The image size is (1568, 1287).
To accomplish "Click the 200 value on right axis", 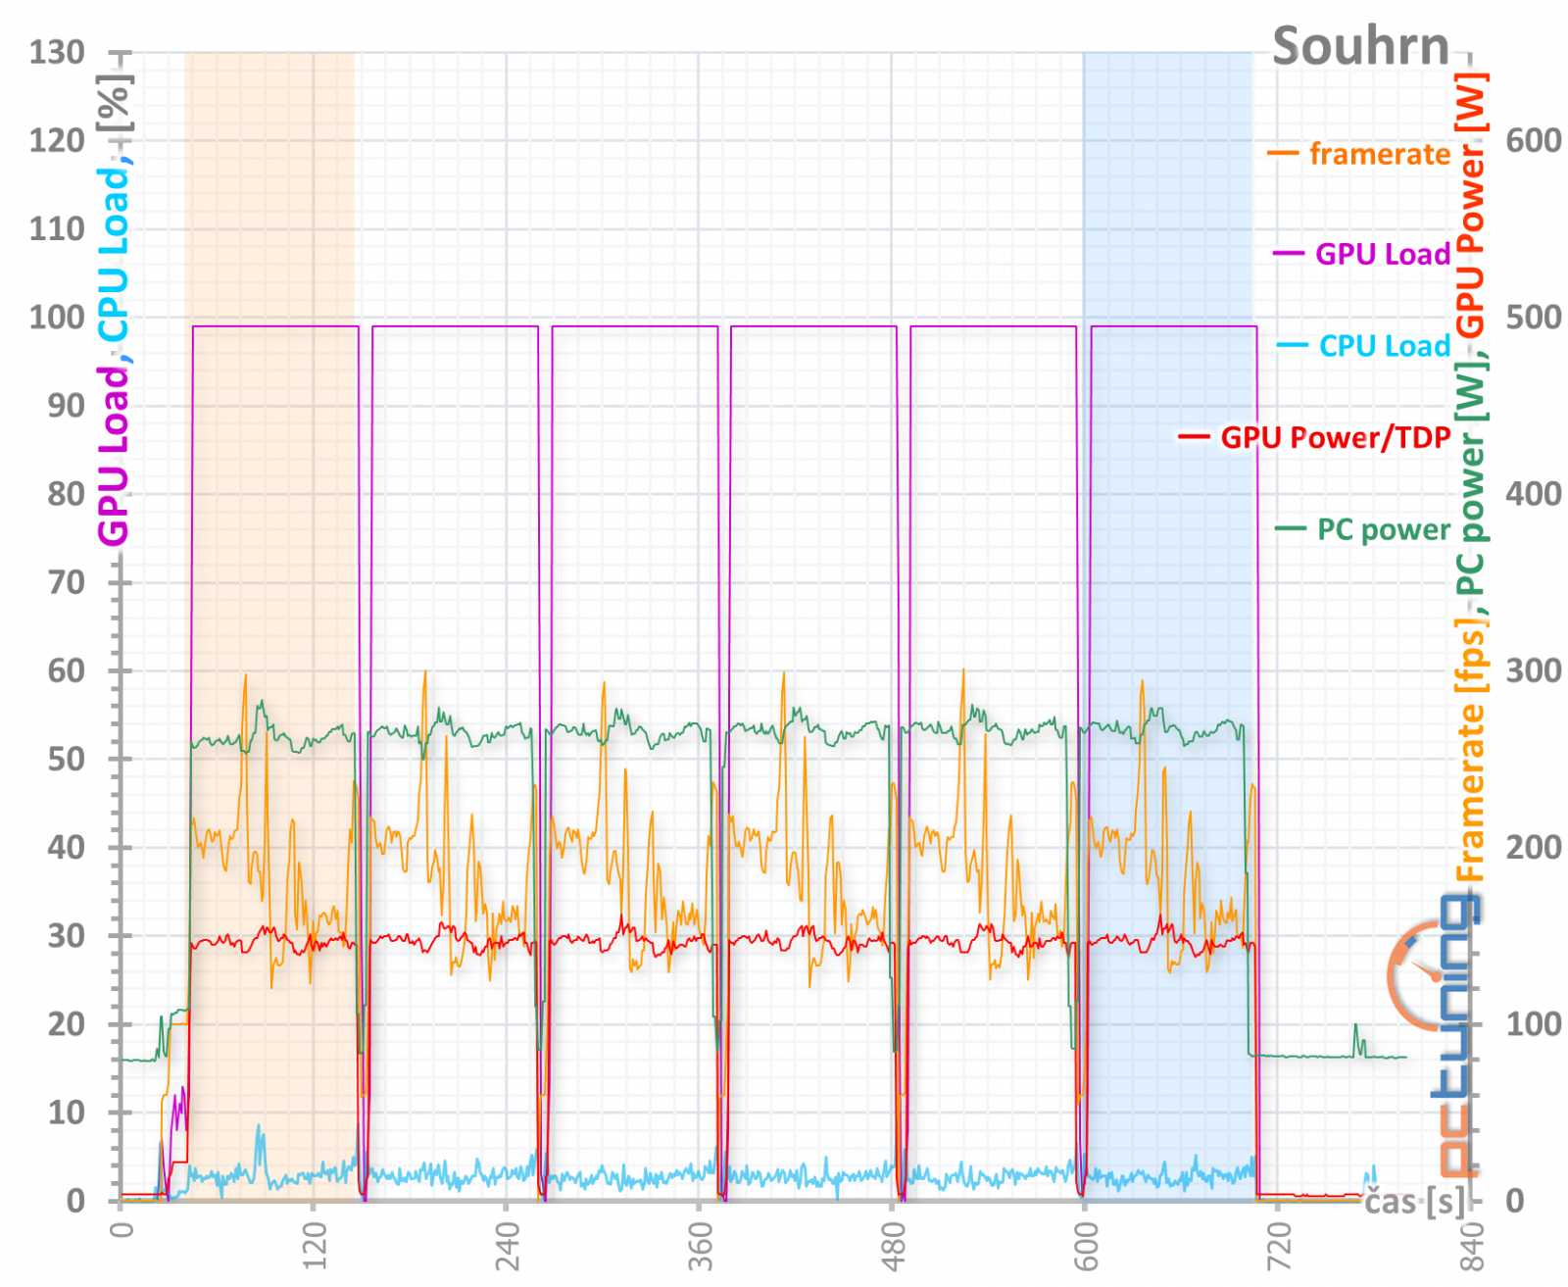I will point(1534,847).
